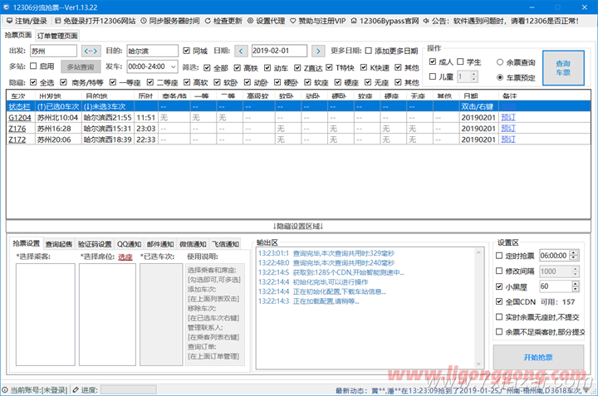Click the 选座 link
Screen dimensions: 598x396
click(125, 257)
